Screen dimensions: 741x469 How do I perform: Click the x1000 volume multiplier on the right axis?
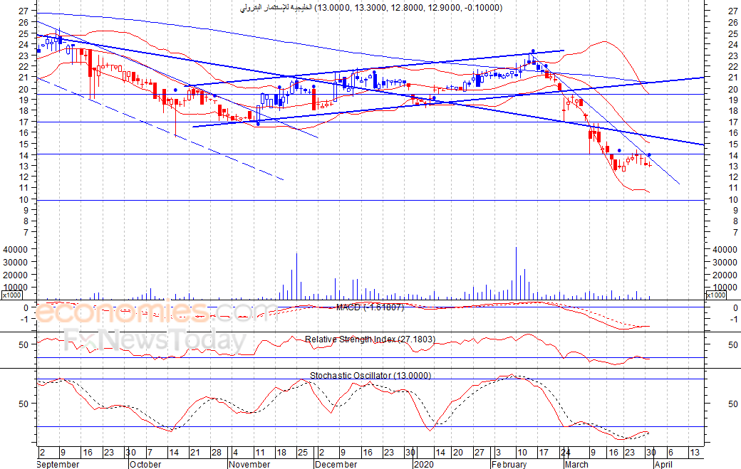pyautogui.click(x=715, y=295)
